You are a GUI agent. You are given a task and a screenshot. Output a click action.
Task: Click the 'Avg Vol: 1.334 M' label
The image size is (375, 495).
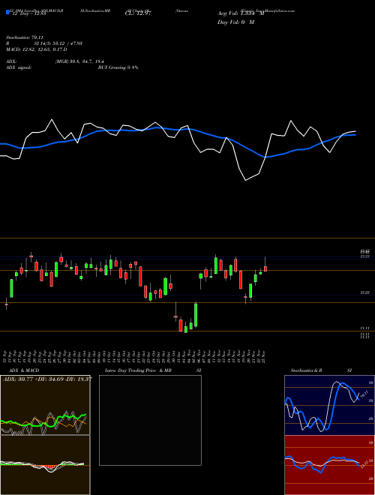241,13
